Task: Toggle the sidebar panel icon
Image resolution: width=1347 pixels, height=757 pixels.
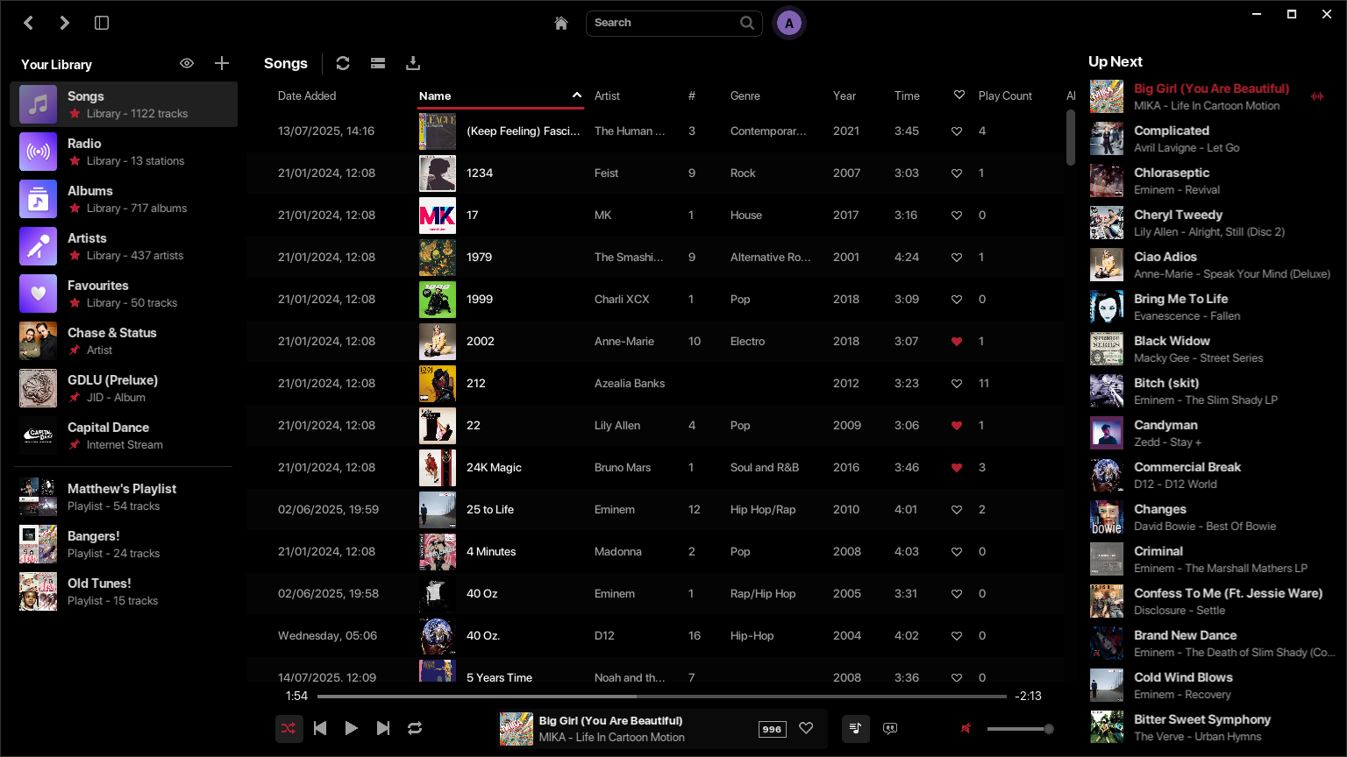Action: click(x=102, y=23)
